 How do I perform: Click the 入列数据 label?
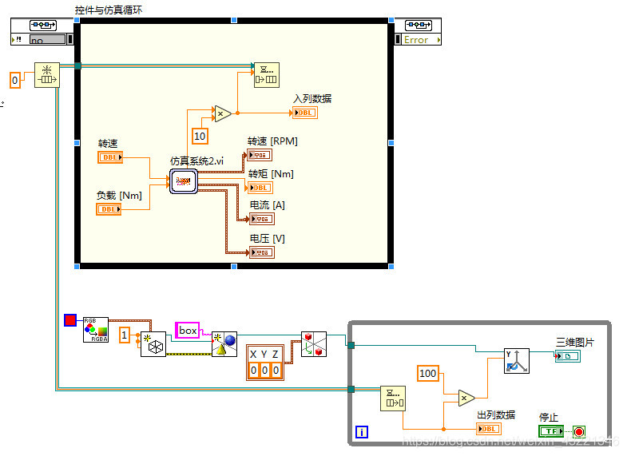pos(312,99)
